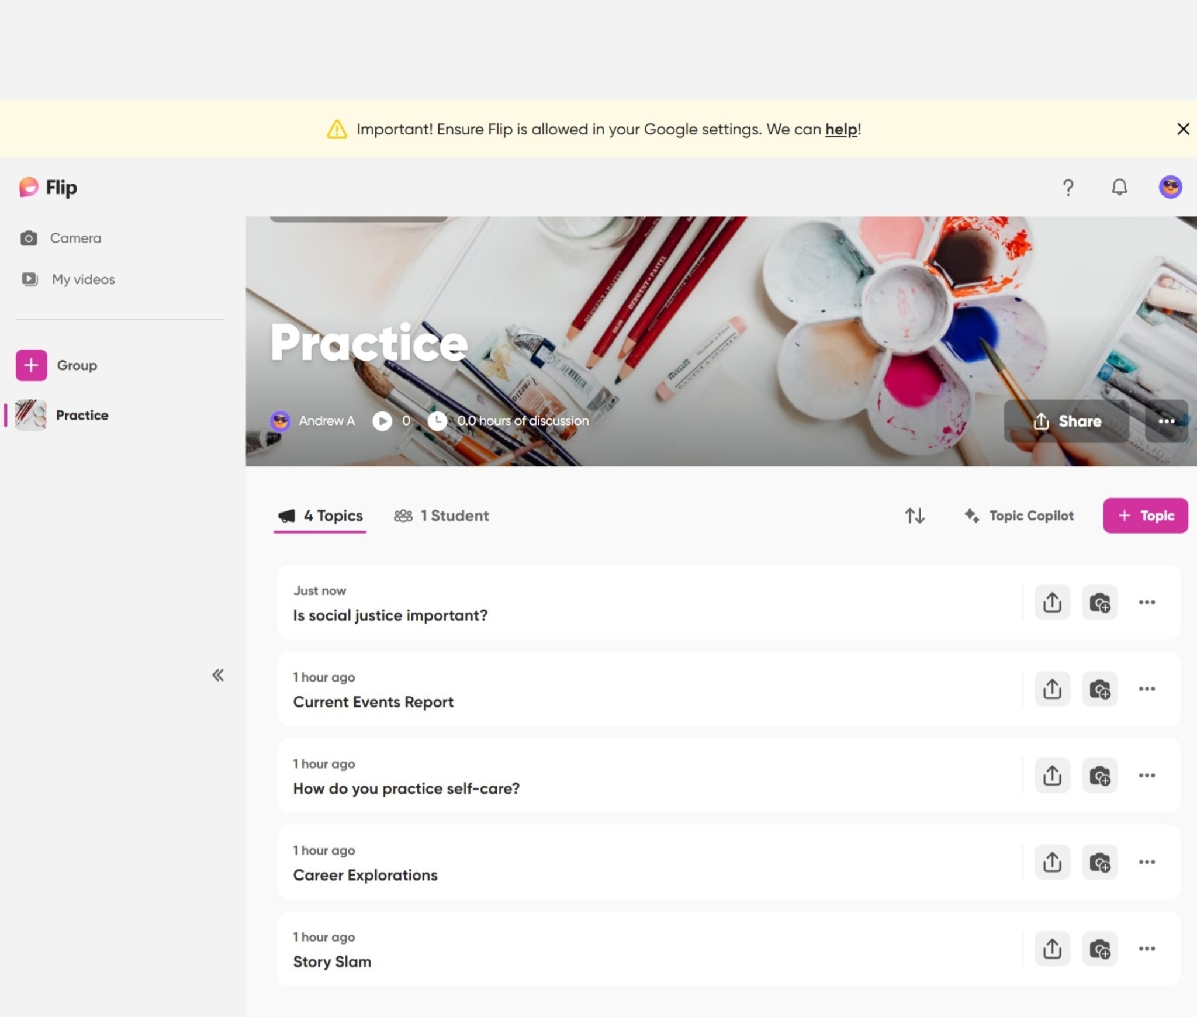Switch to the 1 Student tab
The height and width of the screenshot is (1017, 1197).
click(442, 516)
